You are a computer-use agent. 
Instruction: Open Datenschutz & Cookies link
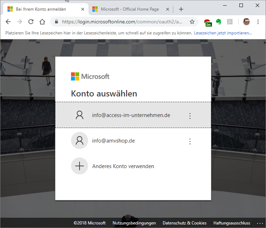pos(185,223)
